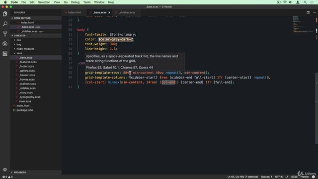Open the Edit menu
The height and width of the screenshot is (179, 318).
pyautogui.click(x=32, y=2)
